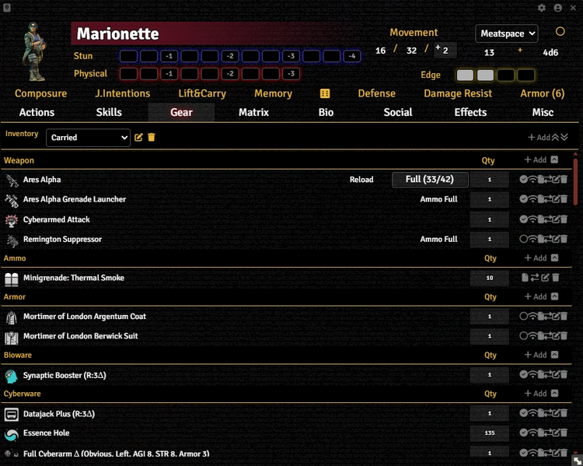This screenshot has height=466, width=583.
Task: Roll the Composure test
Action: (x=40, y=93)
